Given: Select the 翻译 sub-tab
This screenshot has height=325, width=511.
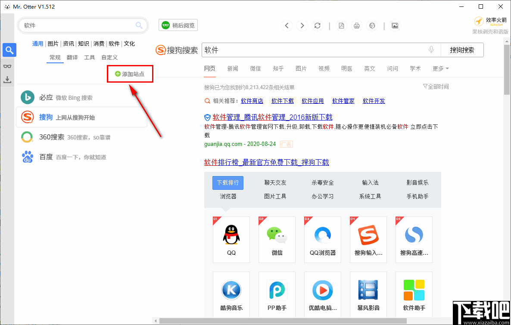Looking at the screenshot, I should pos(72,57).
